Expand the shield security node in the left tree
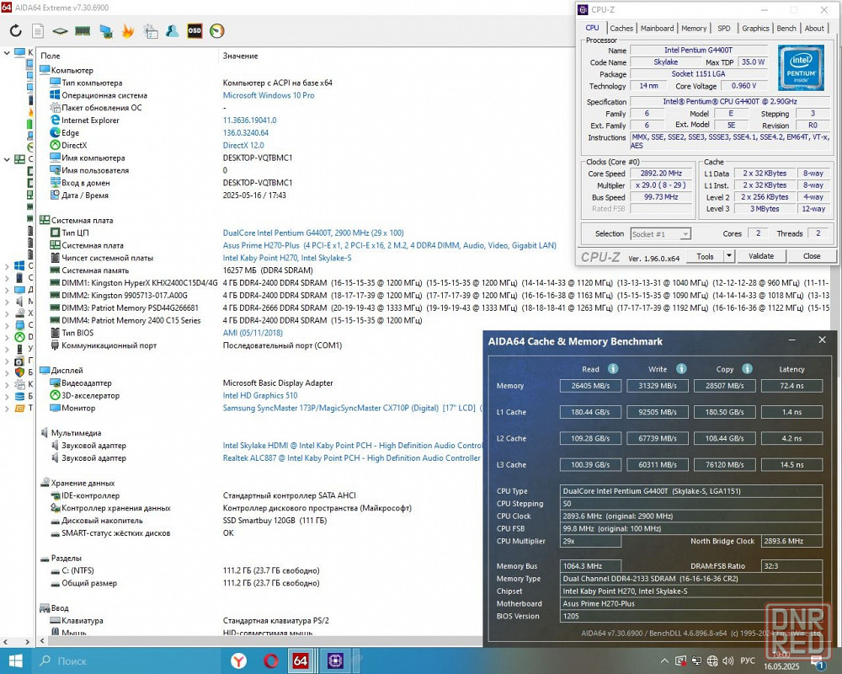 coord(7,372)
